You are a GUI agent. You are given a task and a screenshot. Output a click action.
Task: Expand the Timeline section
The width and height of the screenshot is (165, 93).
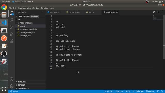[x=22, y=82]
